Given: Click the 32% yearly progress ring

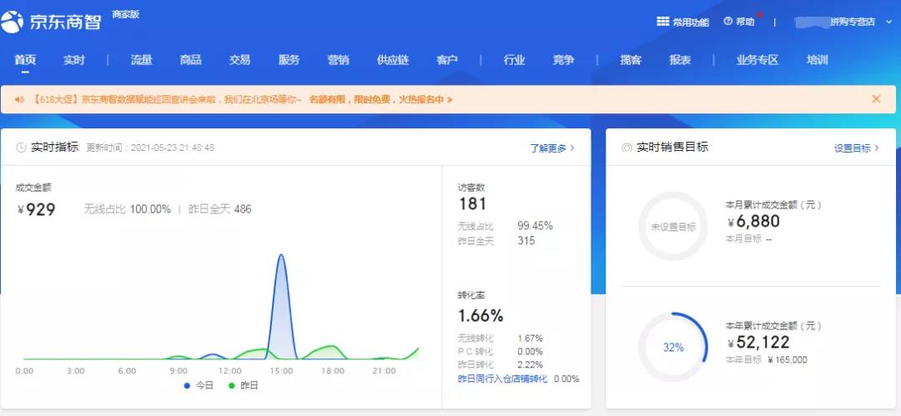Looking at the screenshot, I should [673, 347].
